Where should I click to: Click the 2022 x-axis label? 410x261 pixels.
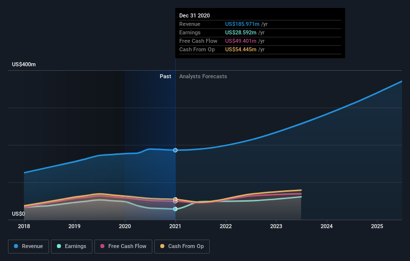click(226, 226)
